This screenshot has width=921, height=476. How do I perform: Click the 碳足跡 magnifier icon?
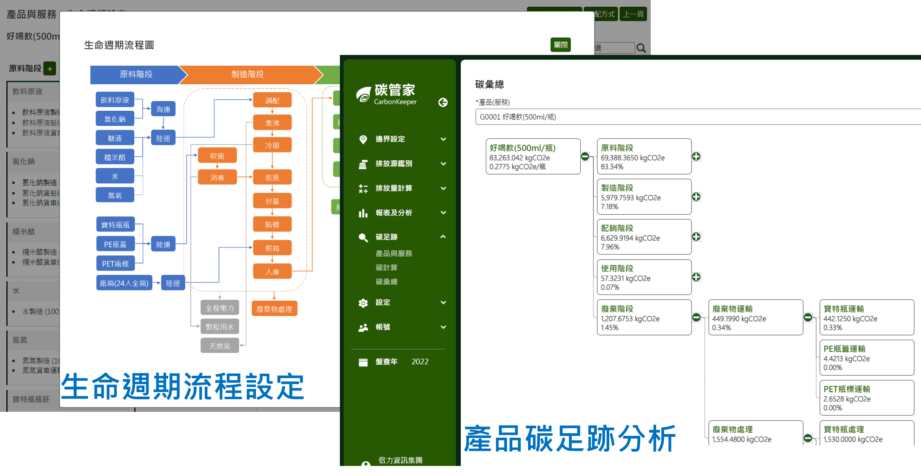click(x=363, y=237)
